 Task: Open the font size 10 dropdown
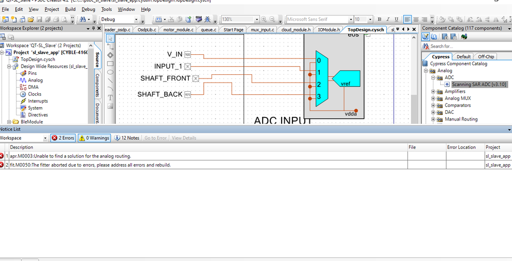pyautogui.click(x=370, y=19)
